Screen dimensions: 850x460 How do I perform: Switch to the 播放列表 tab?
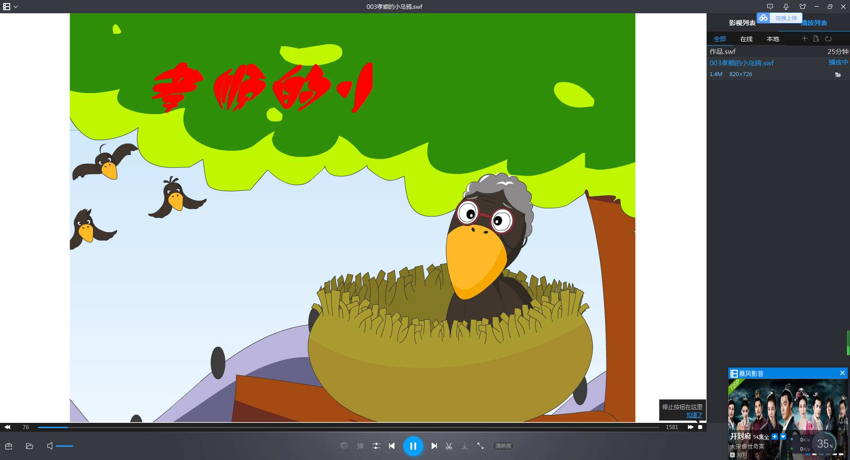point(815,23)
